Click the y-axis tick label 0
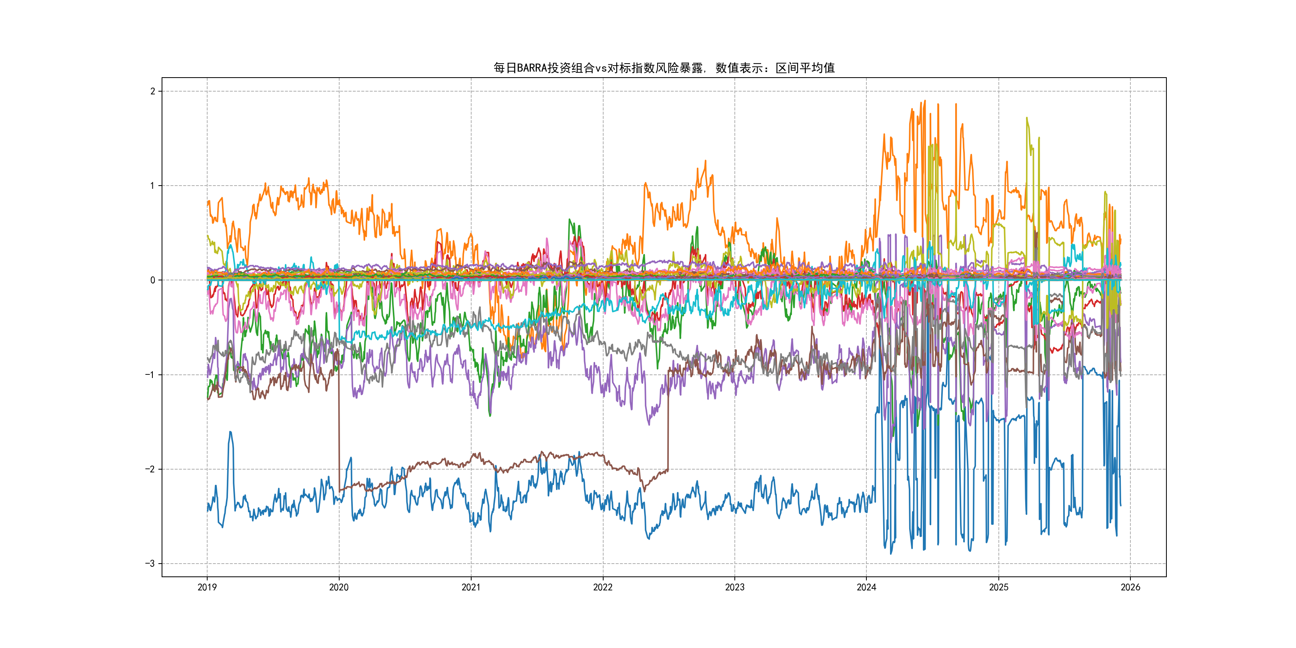Screen dimensions: 1296x648 (x=152, y=280)
